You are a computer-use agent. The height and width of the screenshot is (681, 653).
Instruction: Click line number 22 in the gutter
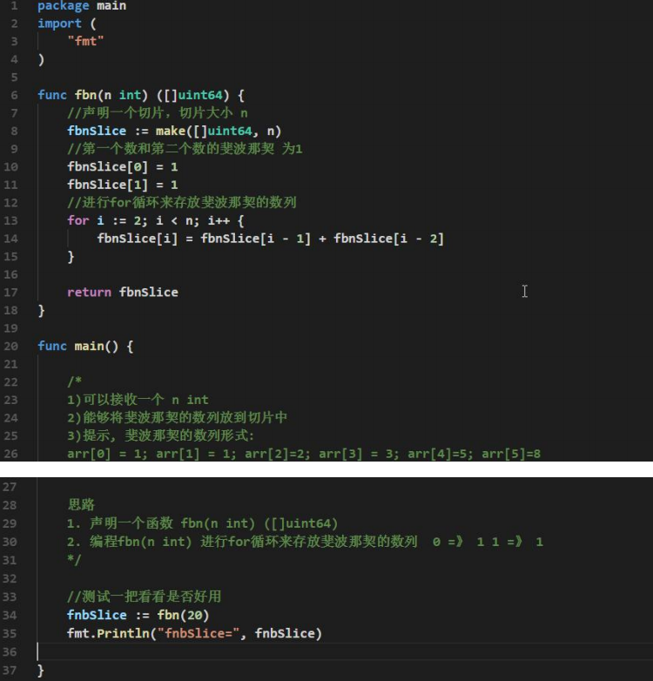pyautogui.click(x=10, y=382)
